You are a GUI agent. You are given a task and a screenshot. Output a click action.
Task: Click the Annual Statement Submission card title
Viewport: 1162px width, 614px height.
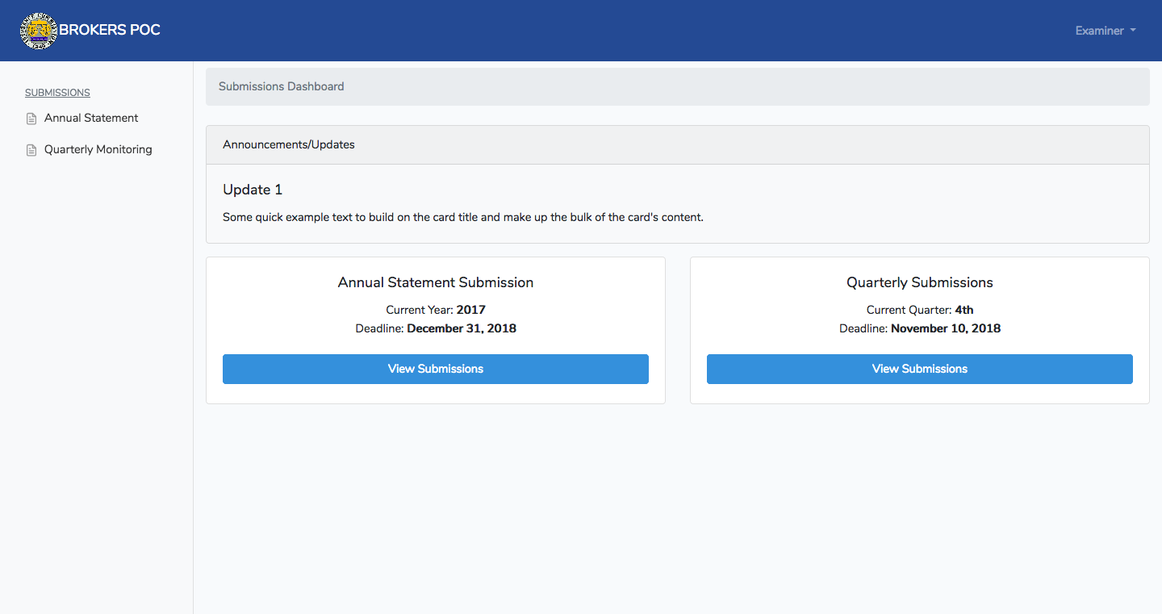(436, 282)
